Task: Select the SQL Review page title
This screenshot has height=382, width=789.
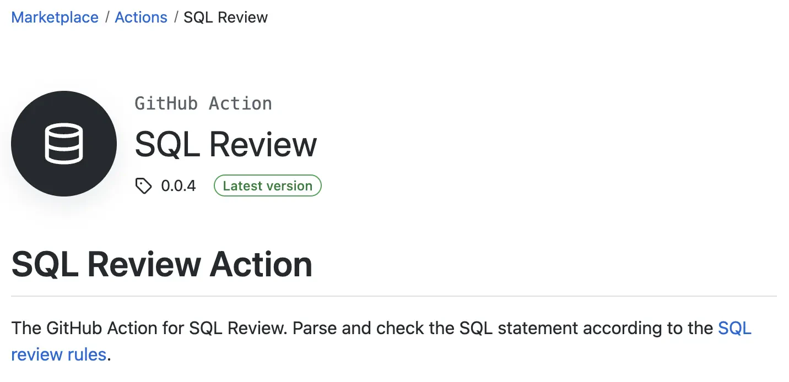Action: point(226,144)
